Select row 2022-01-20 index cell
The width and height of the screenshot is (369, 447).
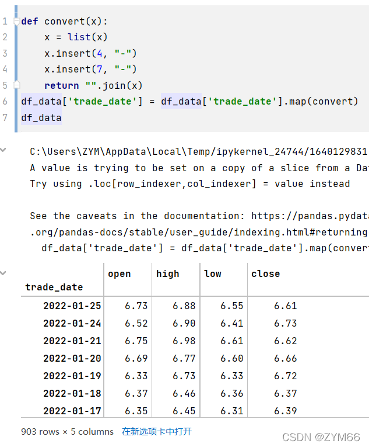(x=72, y=358)
